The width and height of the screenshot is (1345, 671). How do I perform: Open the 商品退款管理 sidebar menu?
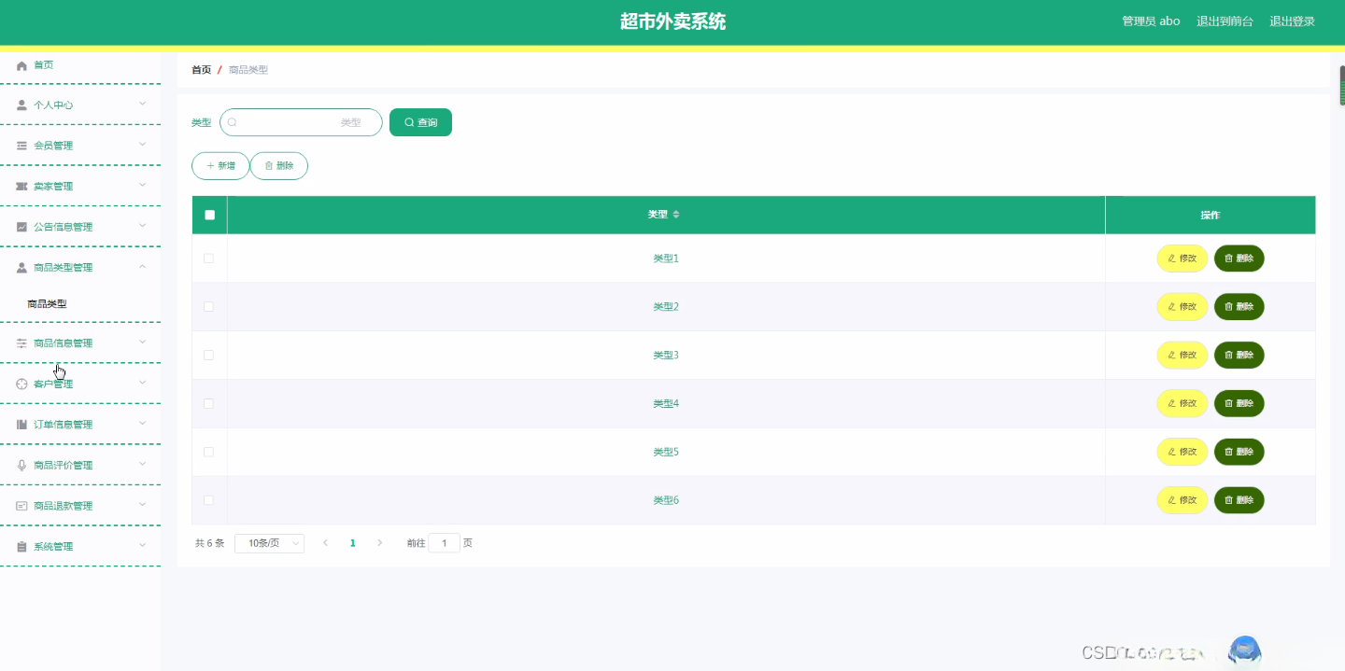click(80, 506)
